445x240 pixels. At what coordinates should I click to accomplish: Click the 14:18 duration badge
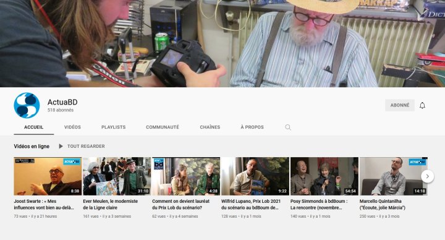click(420, 191)
